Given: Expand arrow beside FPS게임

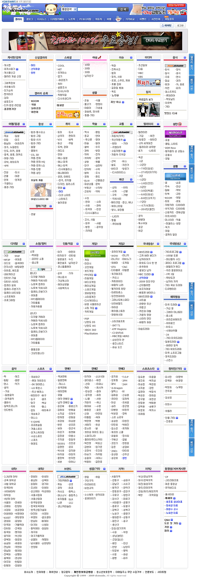Looking at the screenshot, I should [95, 275].
